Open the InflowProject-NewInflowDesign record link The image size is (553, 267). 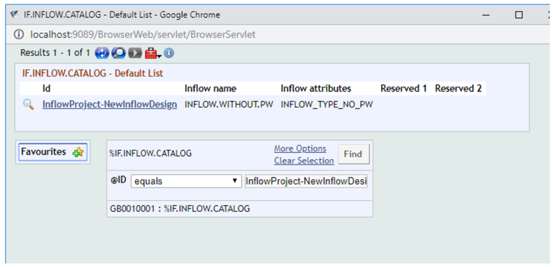pyautogui.click(x=109, y=105)
